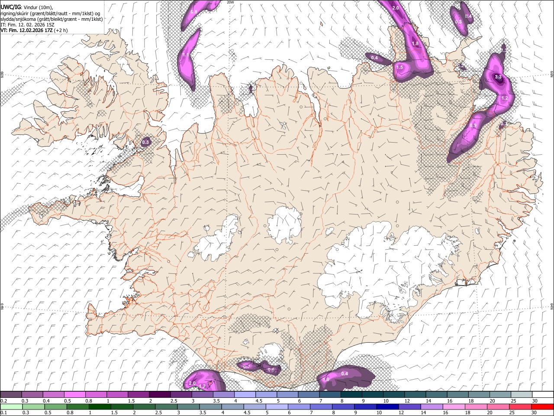
Task: Select the darkest green 1–1.5 swatch in lower legend
Action: pyautogui.click(x=100, y=406)
